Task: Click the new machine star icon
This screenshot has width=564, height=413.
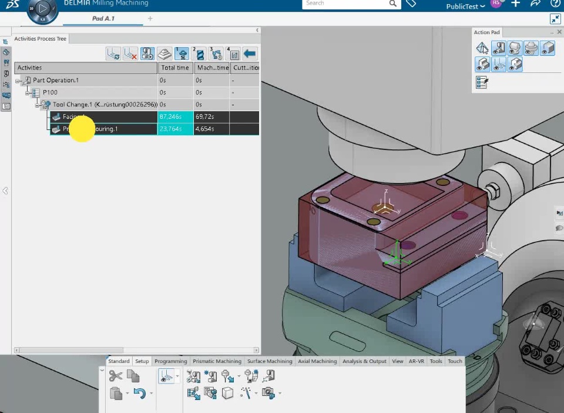Action: 210,376
